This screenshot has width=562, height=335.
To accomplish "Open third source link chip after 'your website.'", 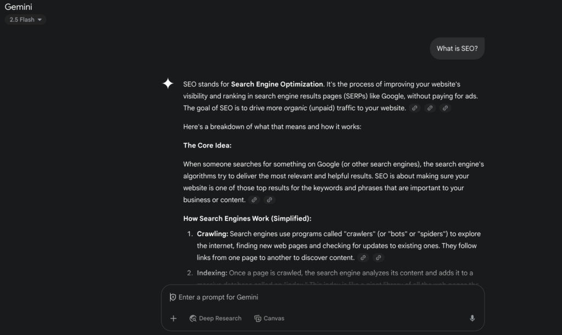I will point(445,108).
